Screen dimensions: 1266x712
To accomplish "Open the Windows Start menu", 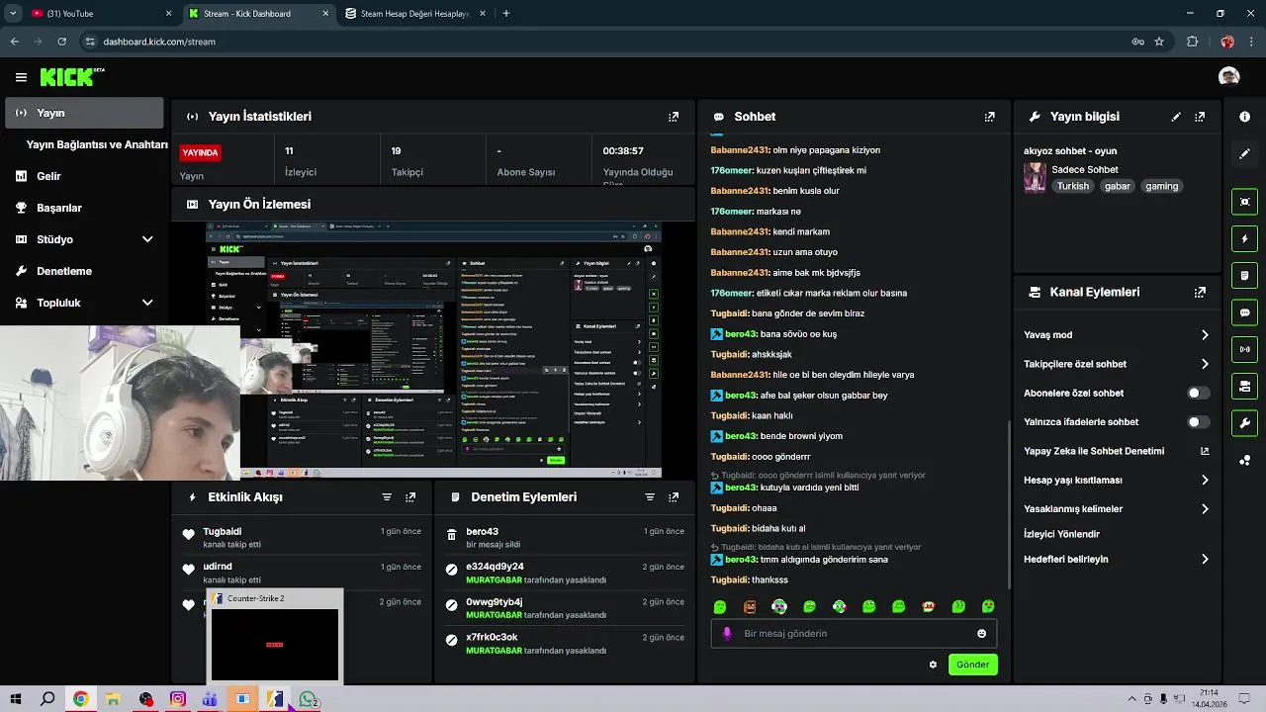I will click(15, 699).
